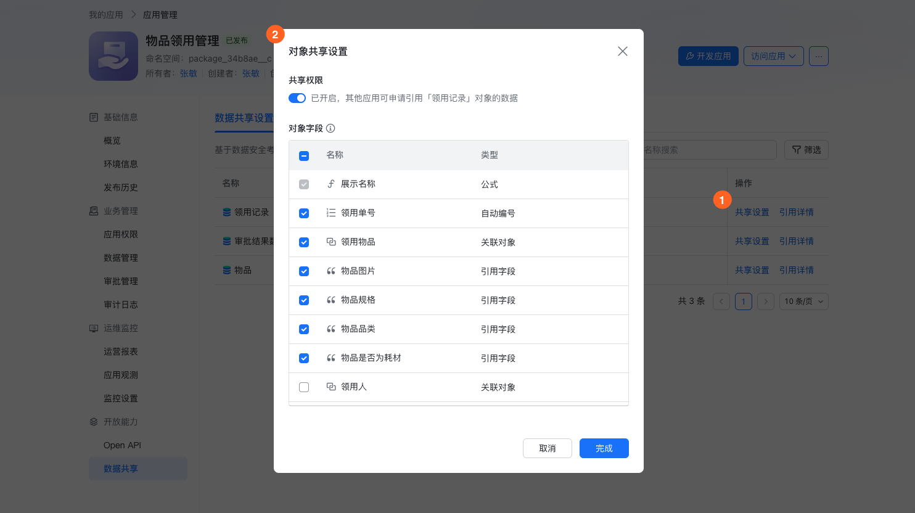Click 引用详情 link for 物品 row

797,270
